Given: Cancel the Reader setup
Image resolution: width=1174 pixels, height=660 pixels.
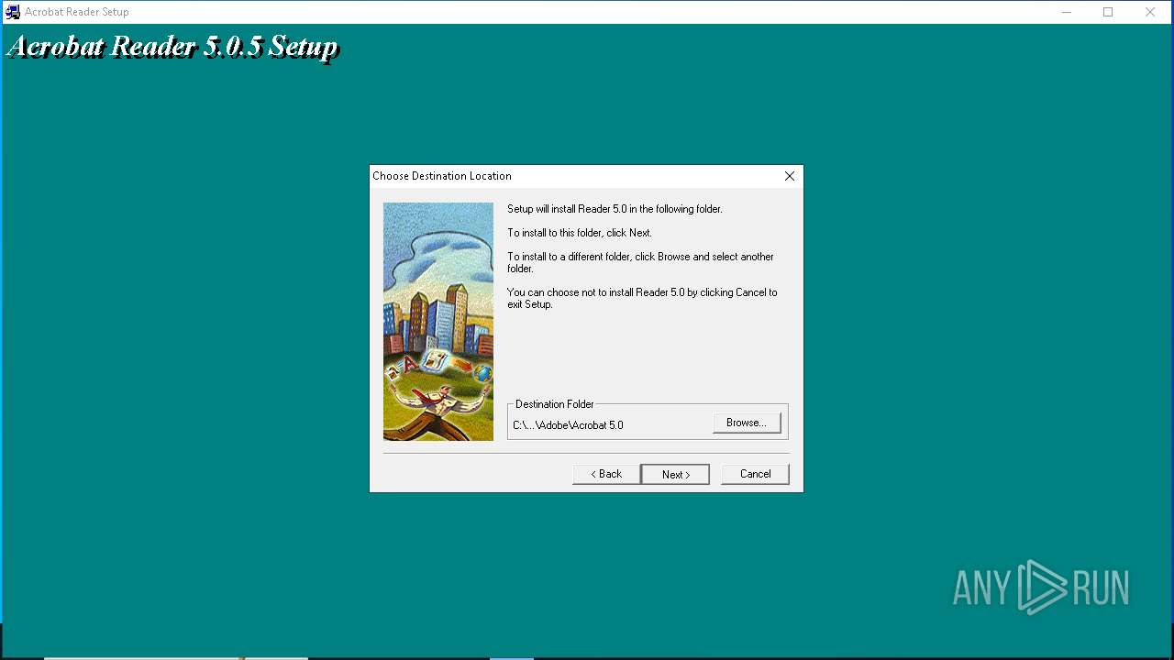Looking at the screenshot, I should point(755,474).
